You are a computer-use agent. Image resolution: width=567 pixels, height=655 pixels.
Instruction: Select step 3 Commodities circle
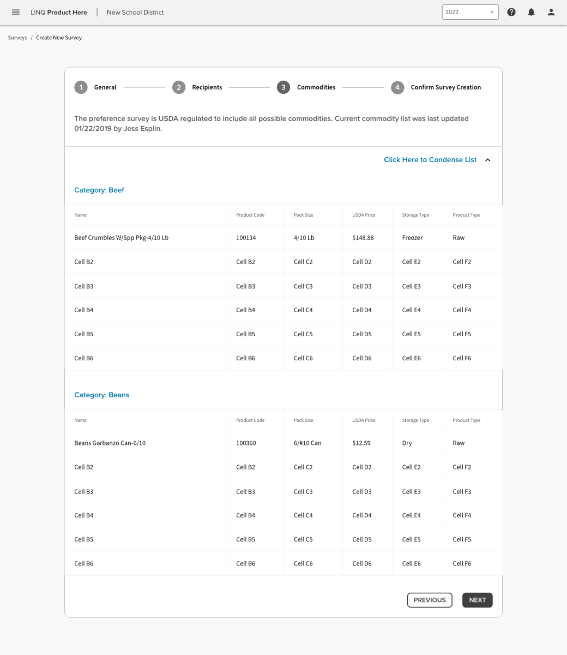[x=283, y=87]
